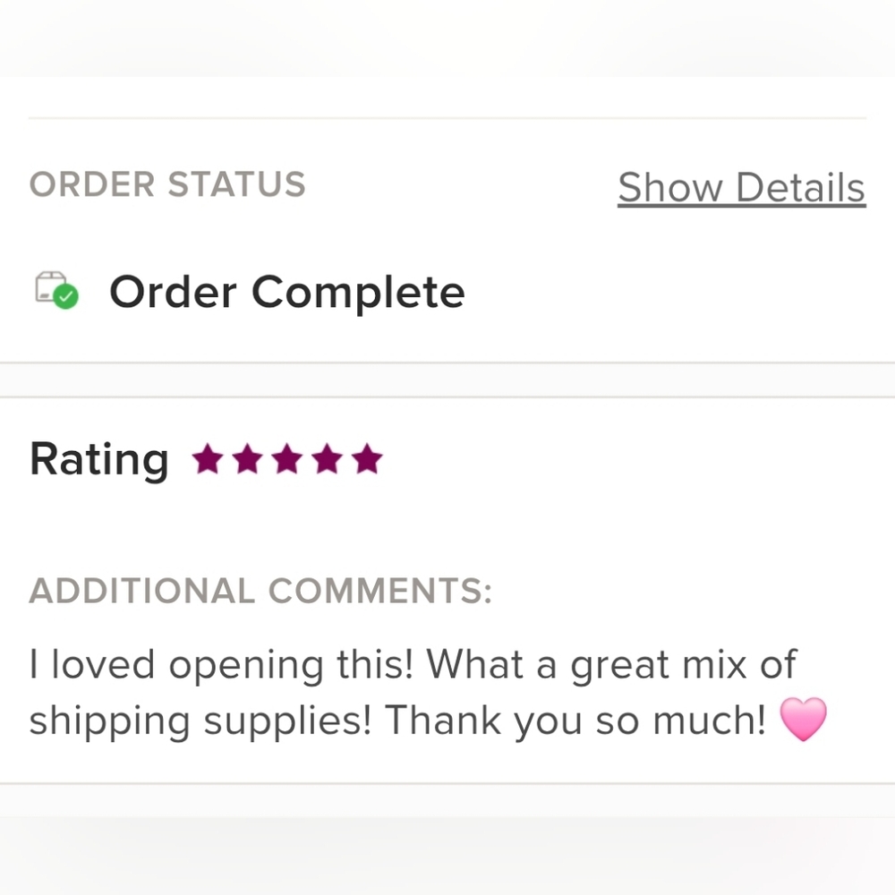Click the Order Complete status text
The height and width of the screenshot is (895, 895).
pyautogui.click(x=286, y=292)
